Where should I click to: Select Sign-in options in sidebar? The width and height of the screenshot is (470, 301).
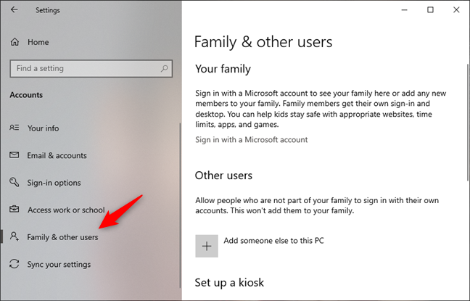[54, 183]
